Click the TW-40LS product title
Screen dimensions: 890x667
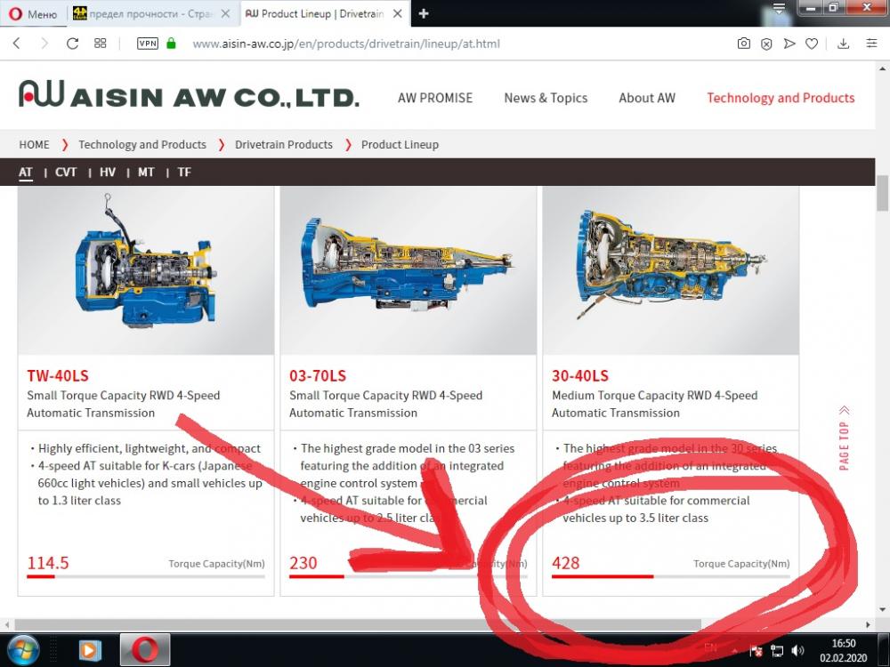(58, 375)
